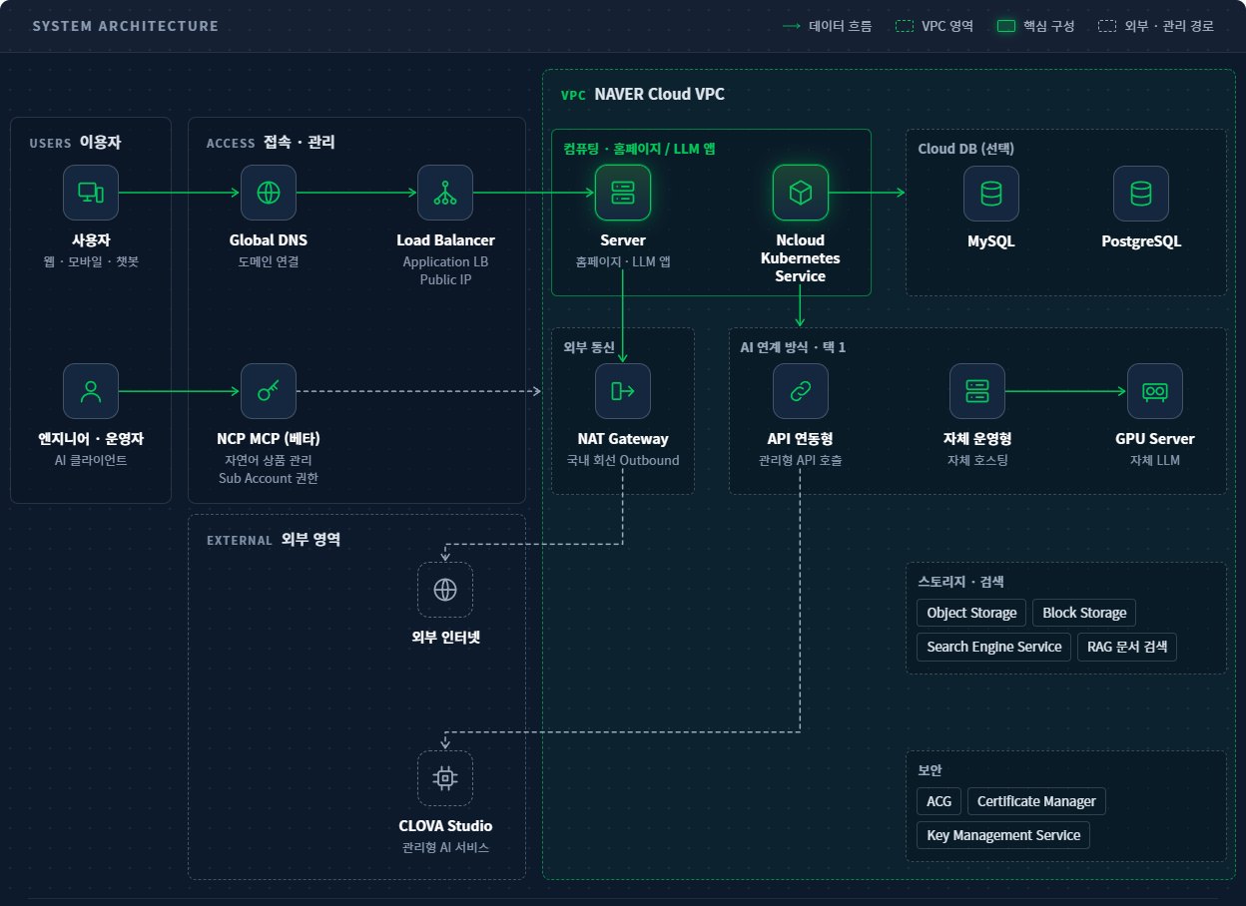Click the CLOVA Studio chip icon
The width and height of the screenshot is (1246, 906).
(445, 778)
